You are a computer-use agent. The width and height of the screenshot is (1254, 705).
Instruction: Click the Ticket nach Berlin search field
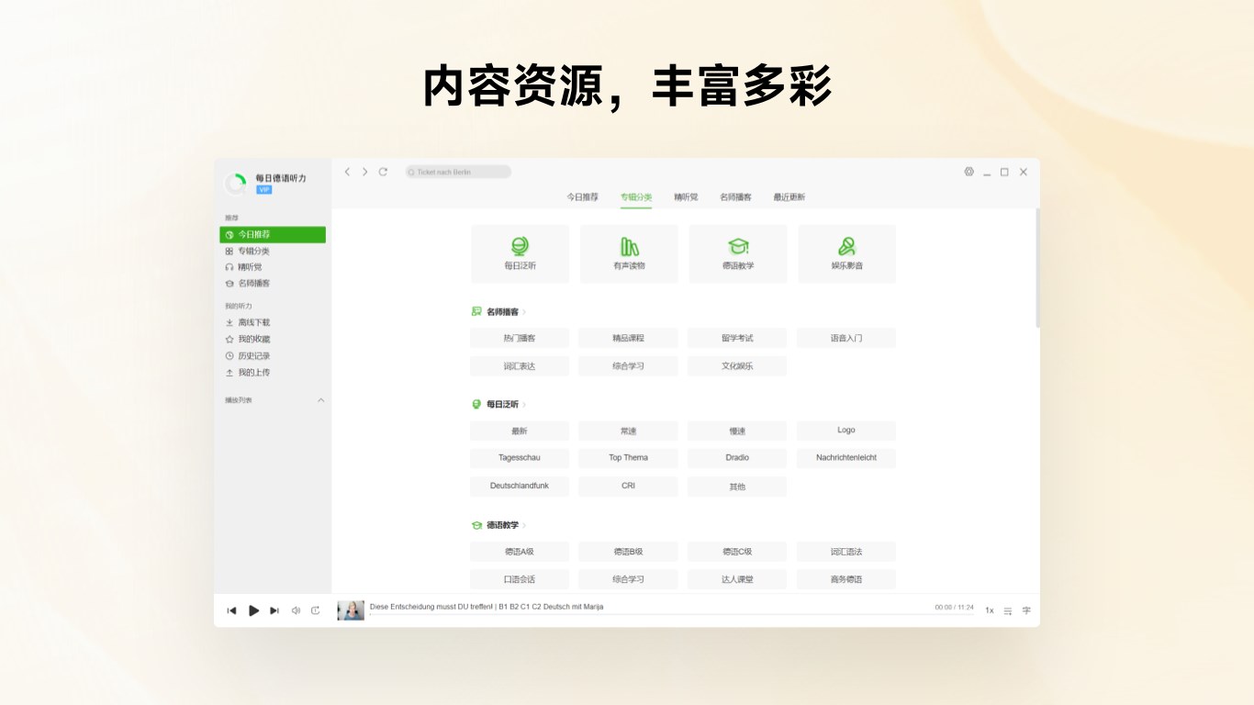pyautogui.click(x=458, y=172)
